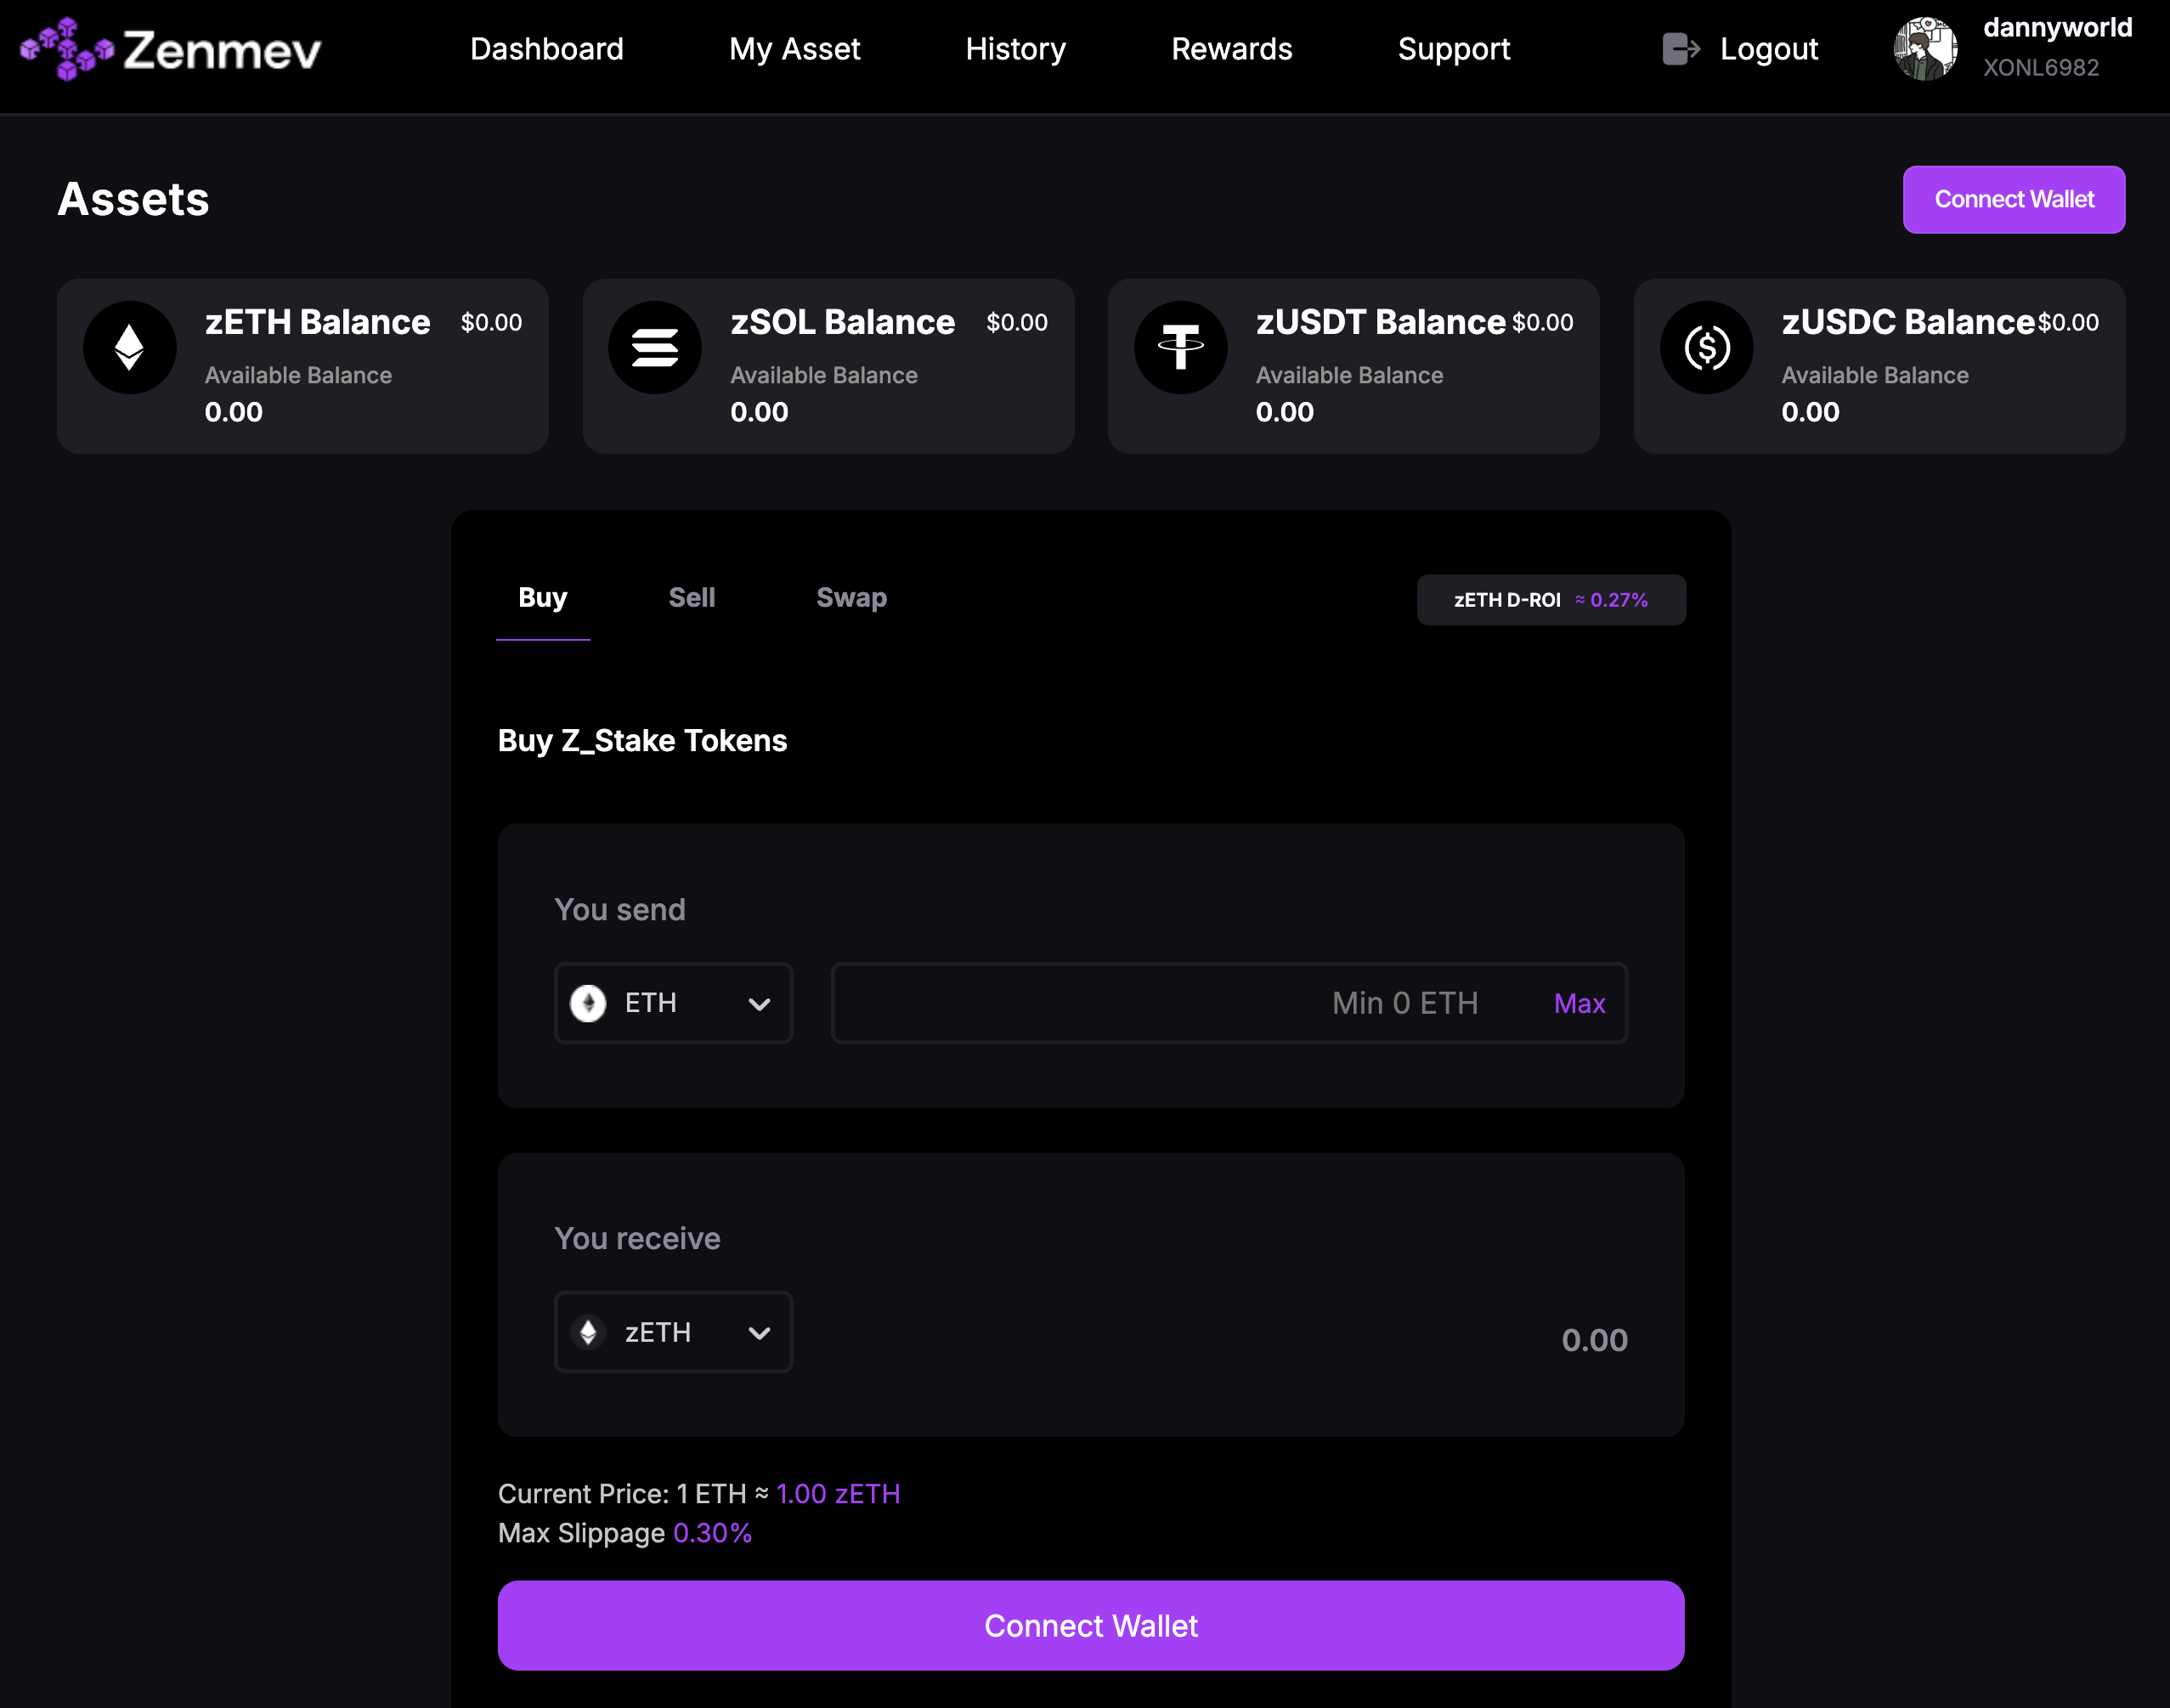Click the ETH coin icon in send selector
This screenshot has width=2170, height=1708.
tap(588, 1003)
